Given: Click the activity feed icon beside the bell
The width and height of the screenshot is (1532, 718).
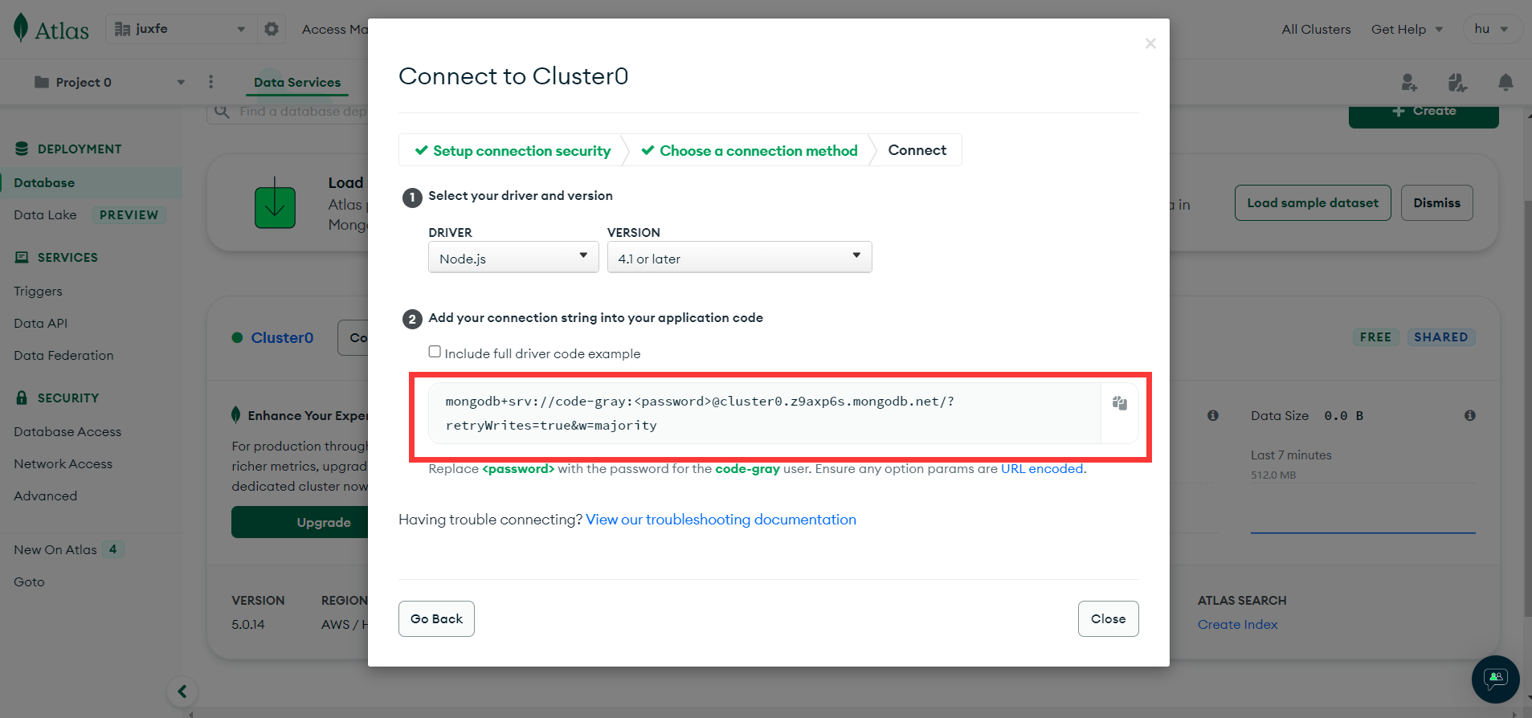Looking at the screenshot, I should coord(1457,82).
